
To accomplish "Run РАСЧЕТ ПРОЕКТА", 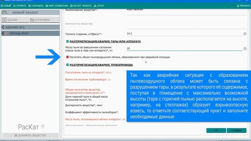I will [81, 6].
